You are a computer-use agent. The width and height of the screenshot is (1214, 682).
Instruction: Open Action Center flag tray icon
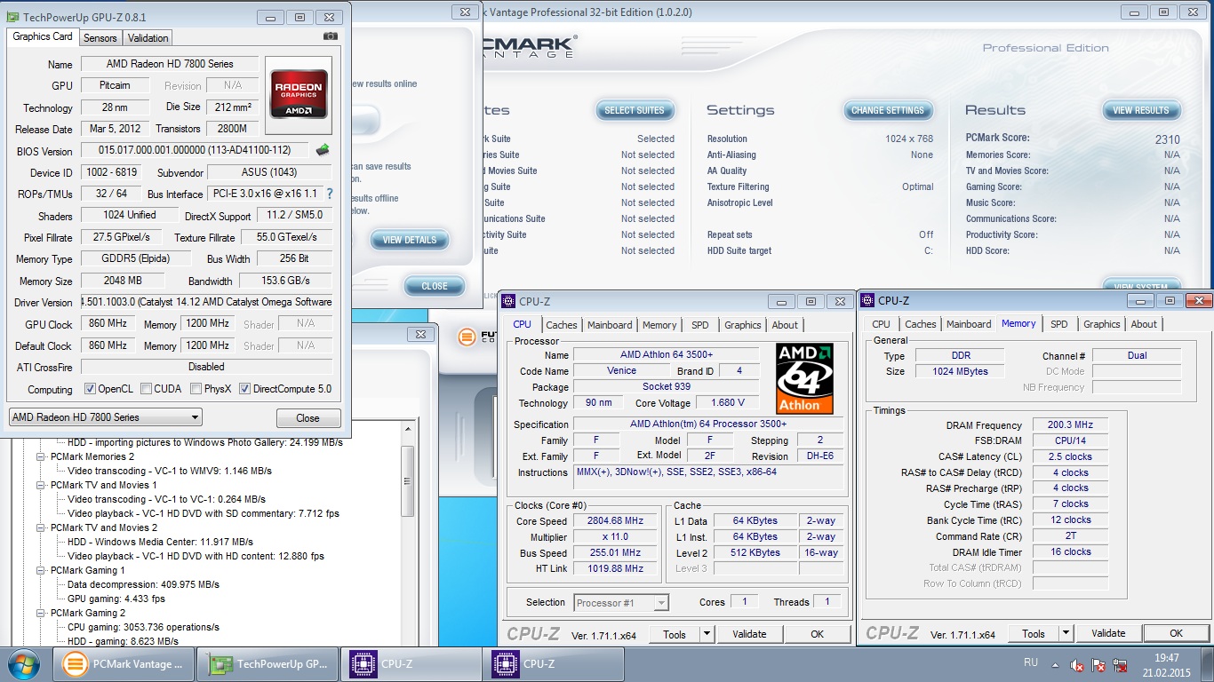click(1098, 664)
